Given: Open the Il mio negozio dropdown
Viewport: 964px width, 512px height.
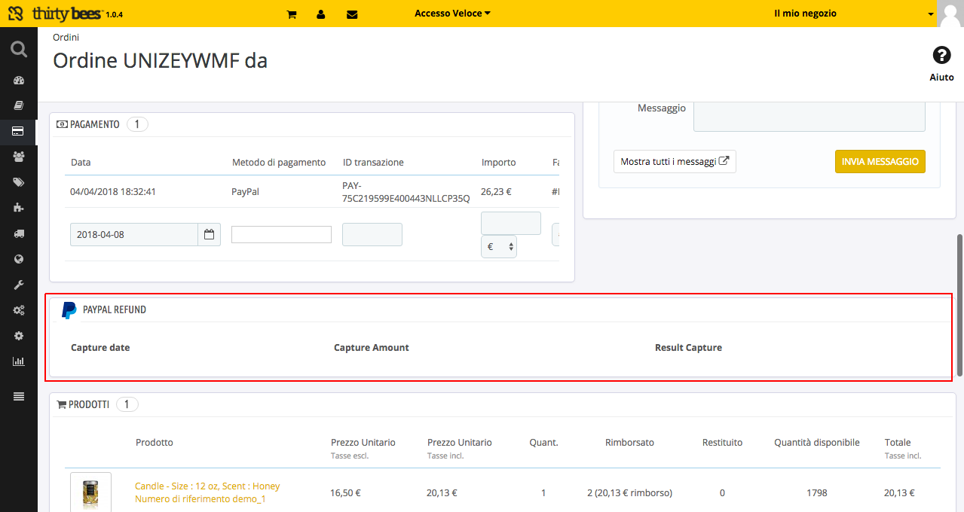Looking at the screenshot, I should (854, 14).
